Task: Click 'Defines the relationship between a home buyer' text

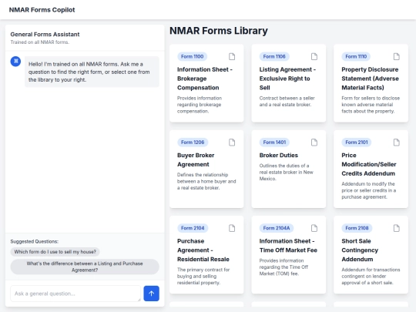Action: tap(206, 181)
